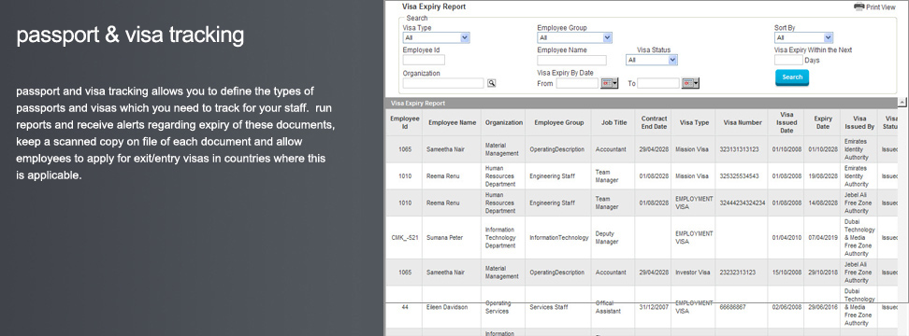Select visa number 325325534543
Viewport: 909px width, 336px height.
739,175
